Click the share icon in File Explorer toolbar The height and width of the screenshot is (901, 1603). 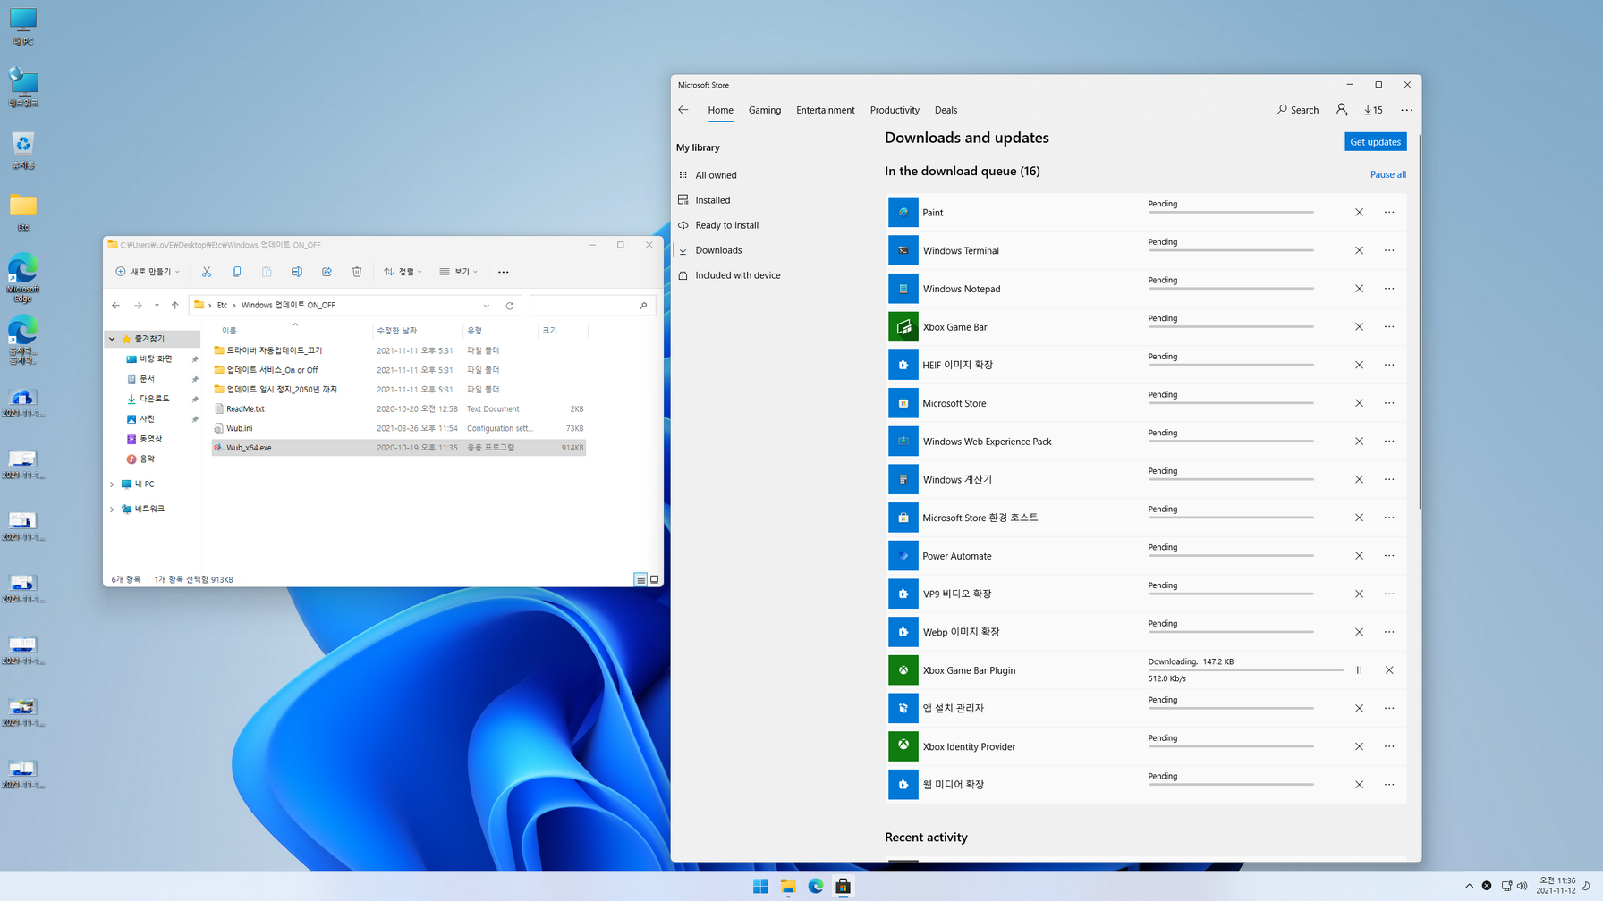pos(327,272)
